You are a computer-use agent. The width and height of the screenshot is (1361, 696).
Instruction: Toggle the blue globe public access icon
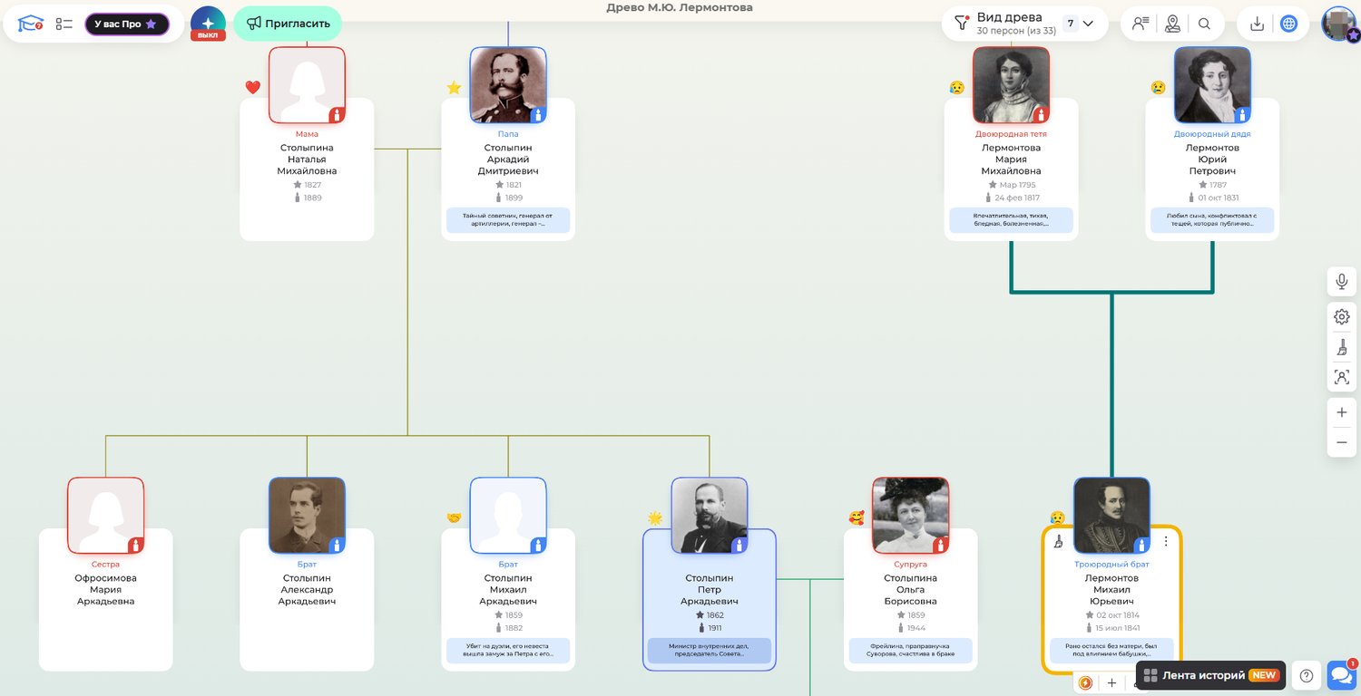[1288, 24]
